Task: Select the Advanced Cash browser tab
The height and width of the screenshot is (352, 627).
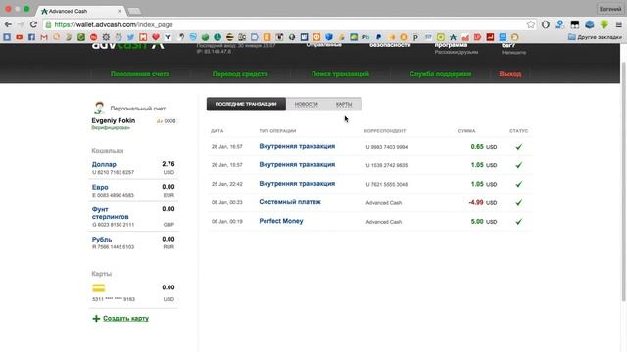Action: (x=82, y=11)
